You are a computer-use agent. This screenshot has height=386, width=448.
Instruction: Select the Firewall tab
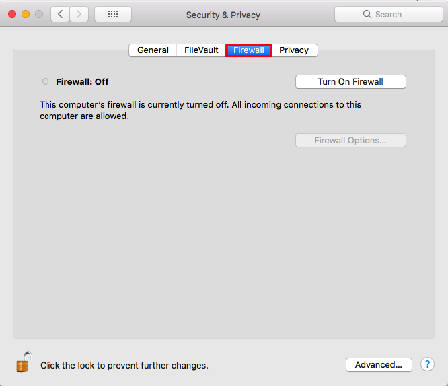(249, 50)
